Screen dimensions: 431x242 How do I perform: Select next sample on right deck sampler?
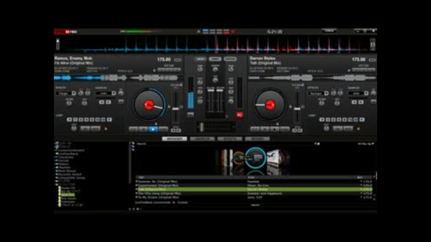(x=361, y=102)
